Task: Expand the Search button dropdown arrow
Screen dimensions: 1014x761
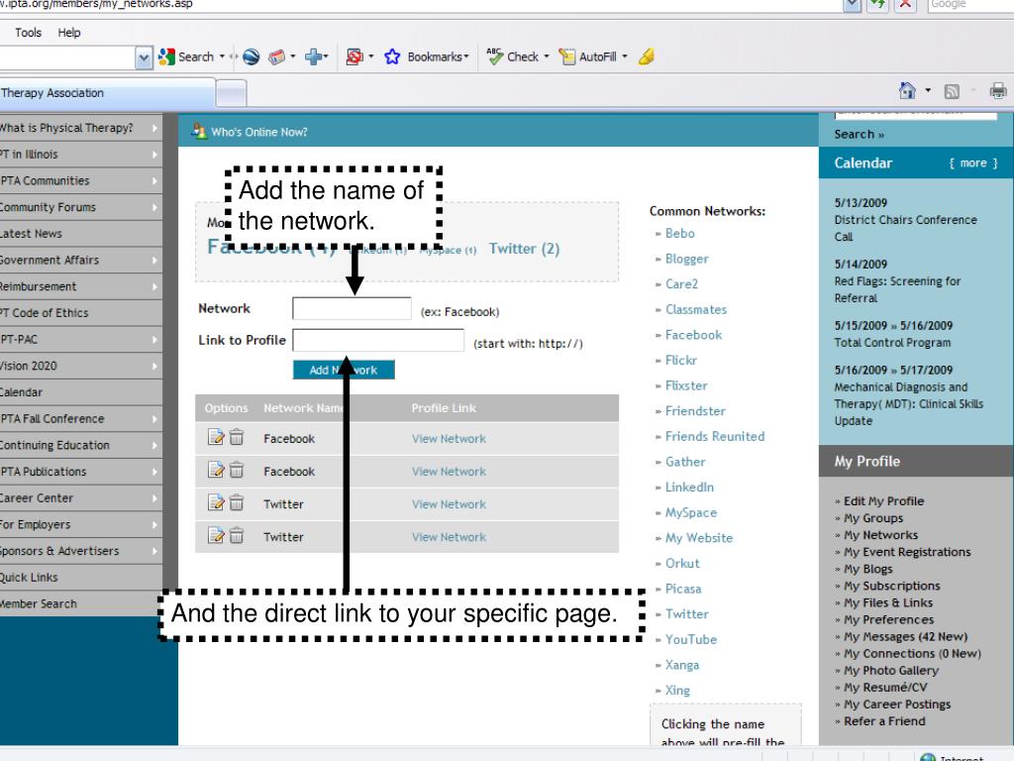Action: pos(222,56)
